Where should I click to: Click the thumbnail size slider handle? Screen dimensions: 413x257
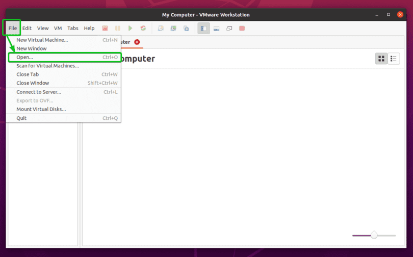tap(374, 235)
